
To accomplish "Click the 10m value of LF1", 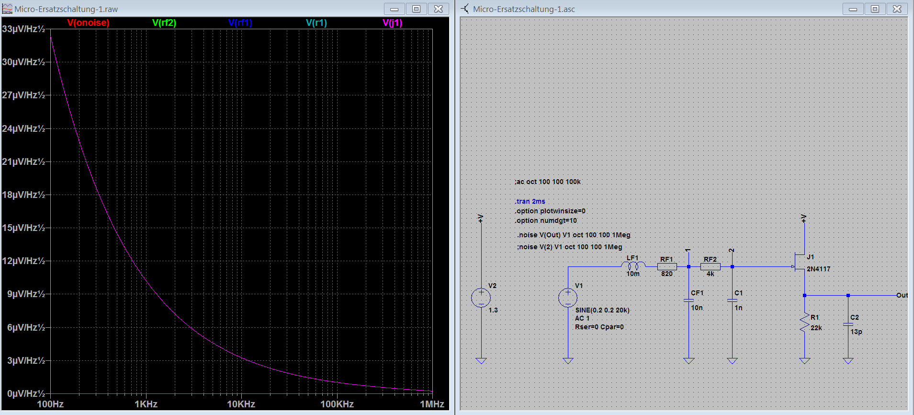I will click(633, 274).
